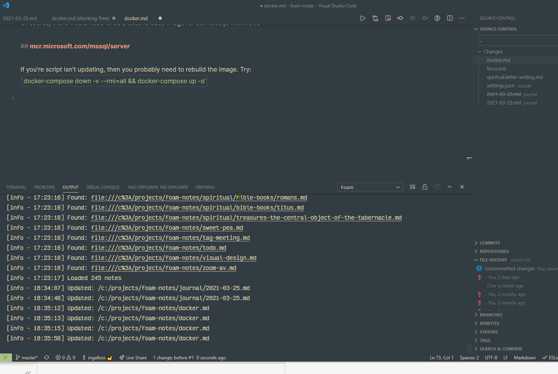Run the file using the play icon
Viewport: 558px width, 374px height.
[363, 18]
